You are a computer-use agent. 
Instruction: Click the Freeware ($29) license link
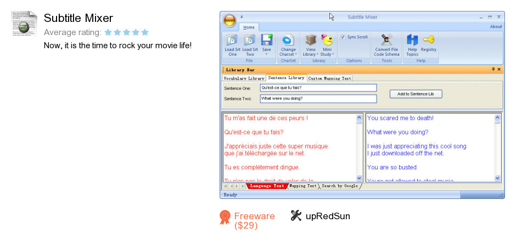pyautogui.click(x=254, y=221)
